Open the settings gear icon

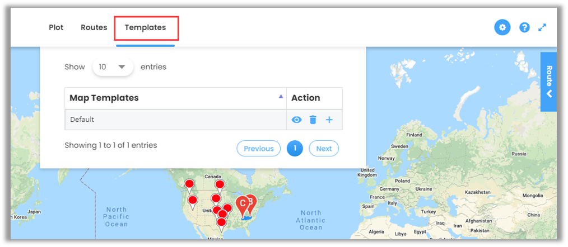click(502, 27)
